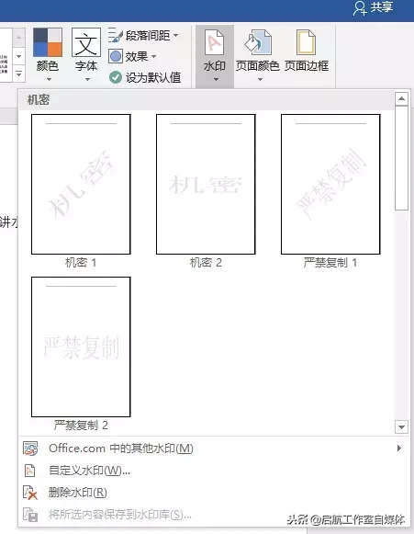The height and width of the screenshot is (534, 414).
Task: Click the 页面边框 button label
Action: (307, 66)
